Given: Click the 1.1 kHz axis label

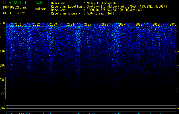Looking at the screenshot, I should click(2, 37).
